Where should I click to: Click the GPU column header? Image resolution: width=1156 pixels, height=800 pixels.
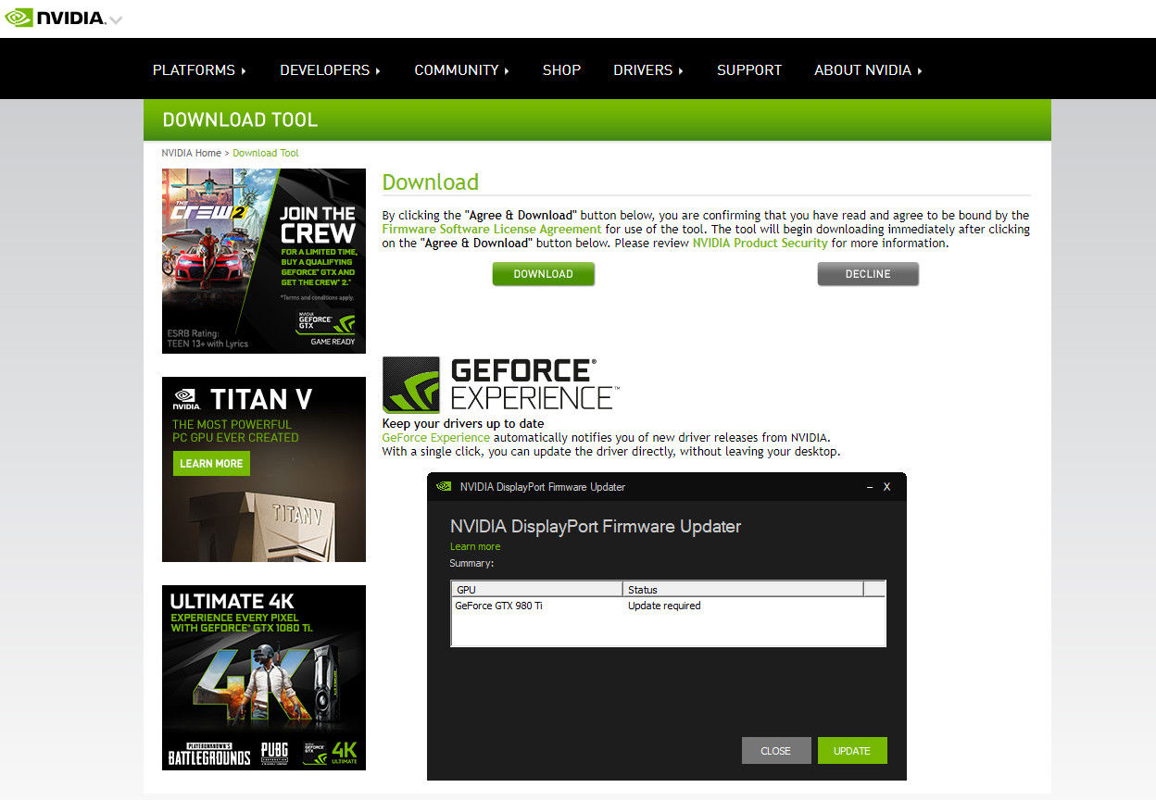click(536, 589)
